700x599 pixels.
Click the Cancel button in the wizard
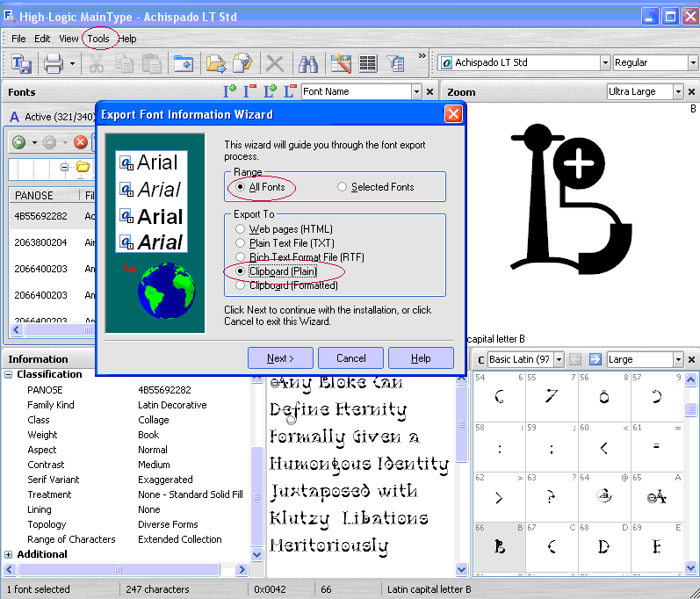coord(351,358)
